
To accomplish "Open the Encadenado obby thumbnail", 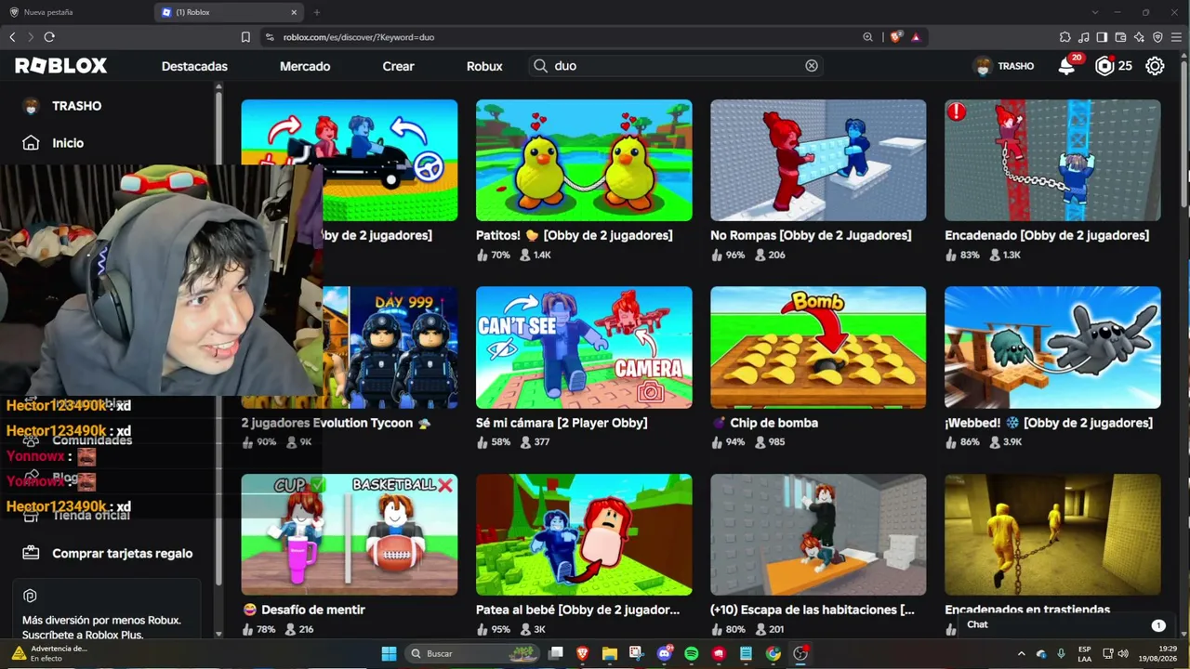I will (x=1052, y=161).
